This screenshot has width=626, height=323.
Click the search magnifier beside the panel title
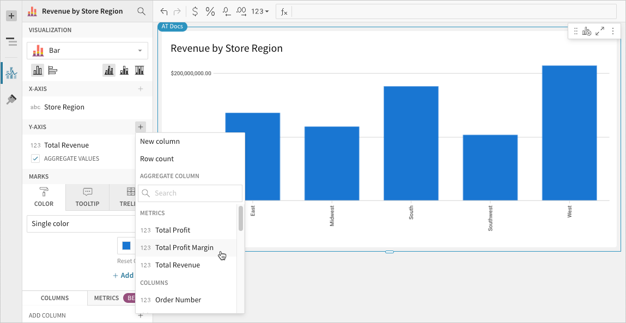[141, 11]
